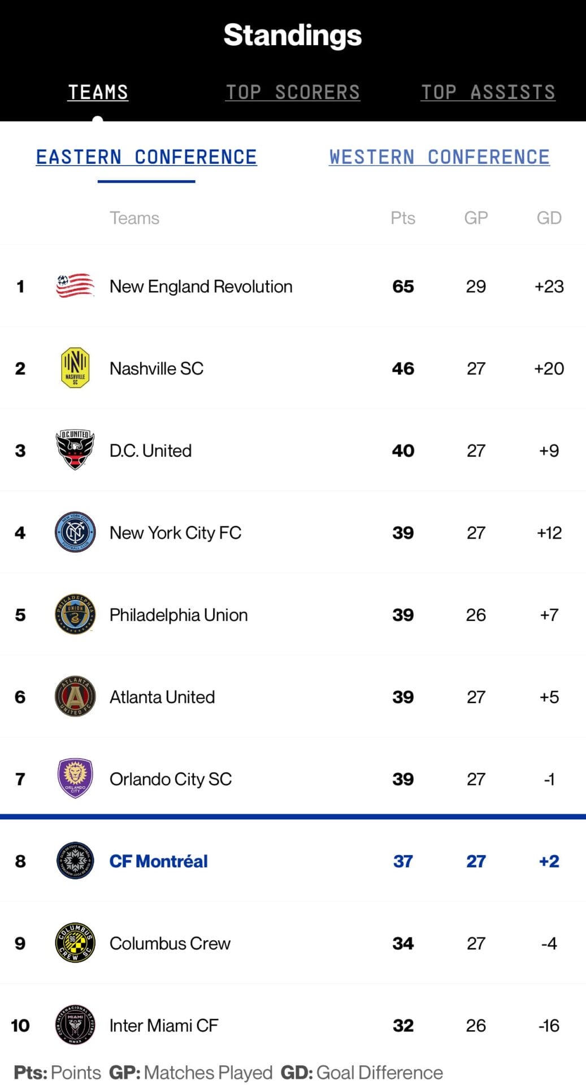
Task: Click the Pts column header
Action: click(x=403, y=218)
